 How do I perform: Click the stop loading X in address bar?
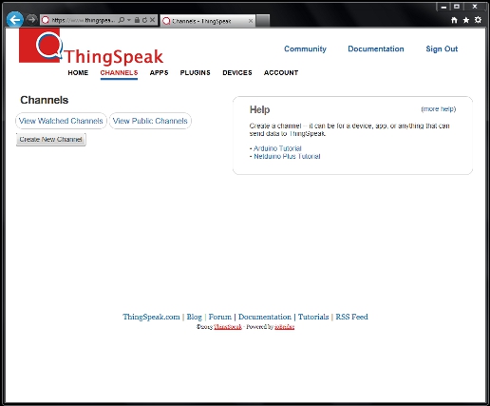152,20
